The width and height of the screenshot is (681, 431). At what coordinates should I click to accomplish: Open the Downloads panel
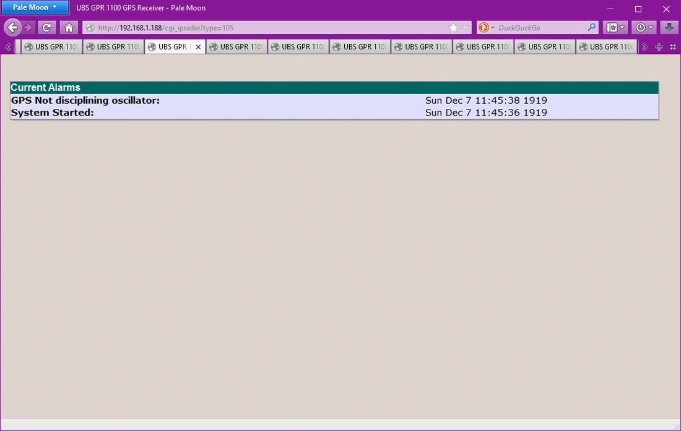[669, 27]
